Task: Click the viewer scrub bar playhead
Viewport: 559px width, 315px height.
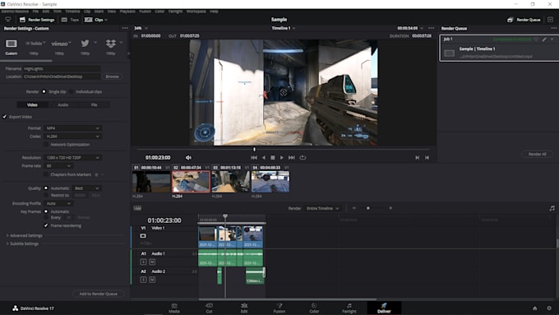Action: point(254,149)
